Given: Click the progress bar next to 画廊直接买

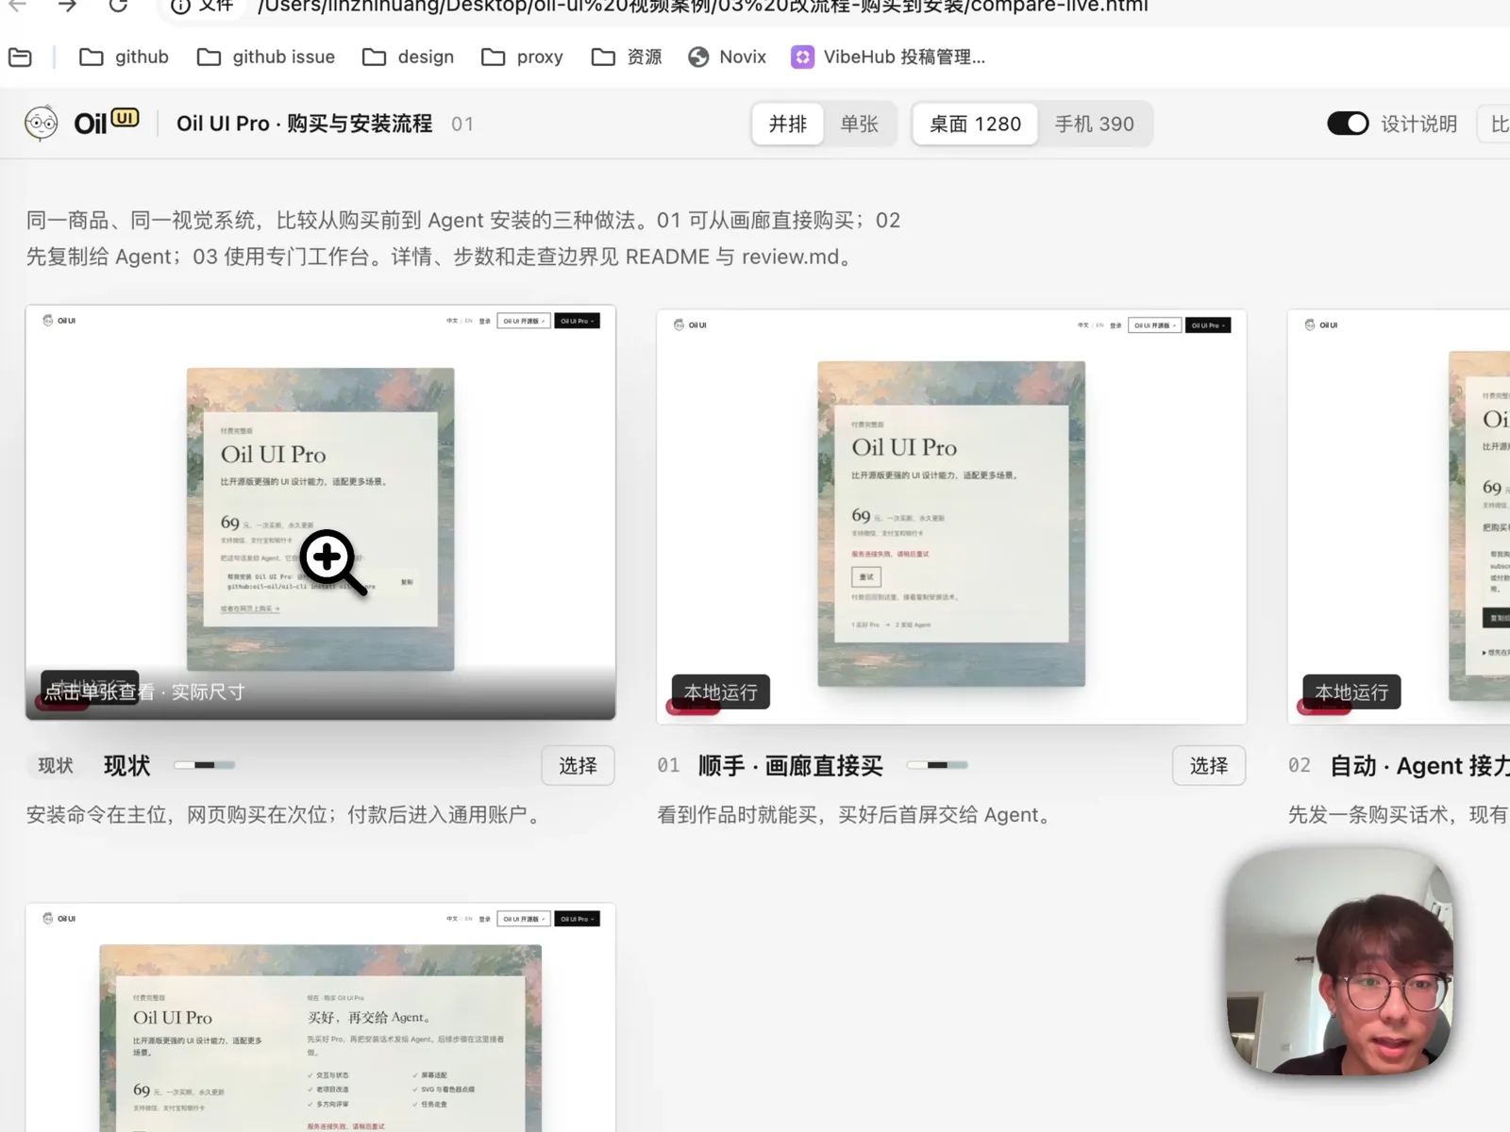Looking at the screenshot, I should point(937,765).
